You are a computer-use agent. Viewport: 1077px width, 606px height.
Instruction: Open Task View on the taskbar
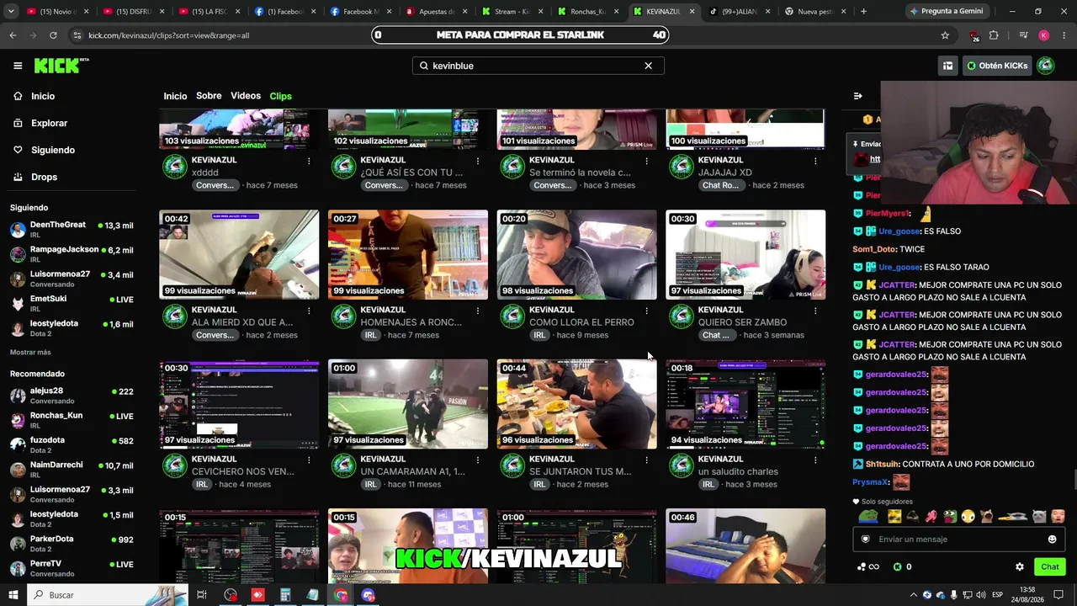point(202,595)
